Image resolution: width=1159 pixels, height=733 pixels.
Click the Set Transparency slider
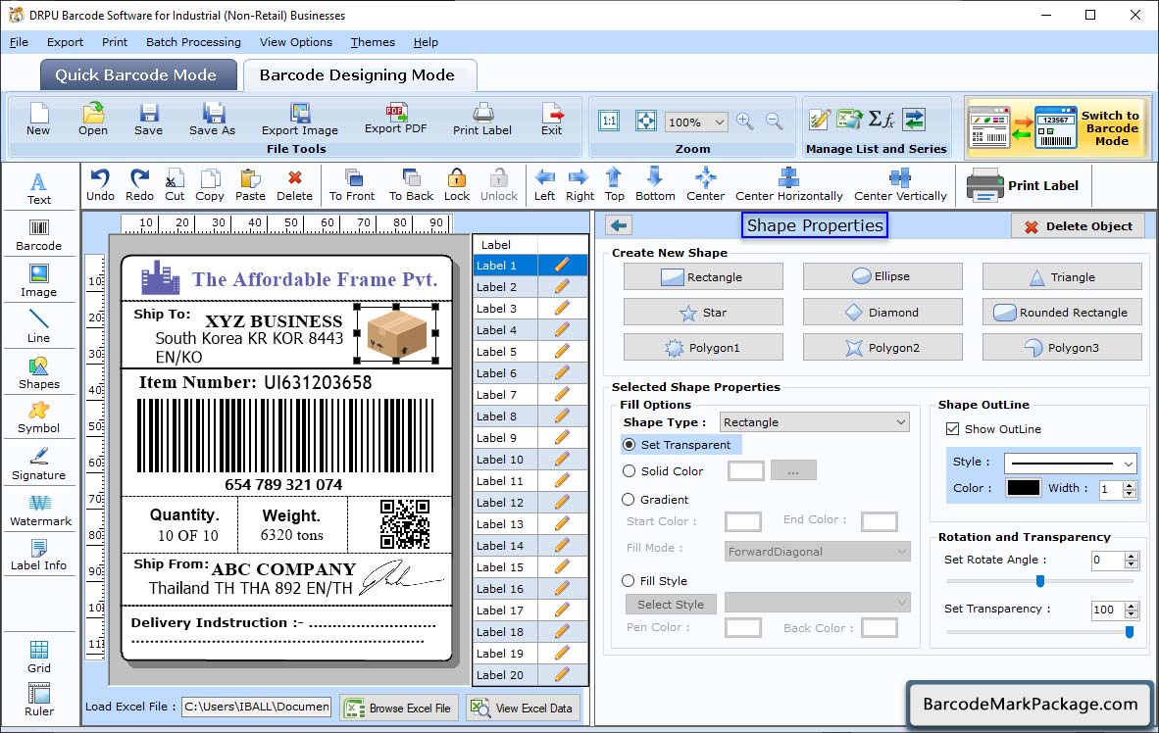click(1039, 632)
